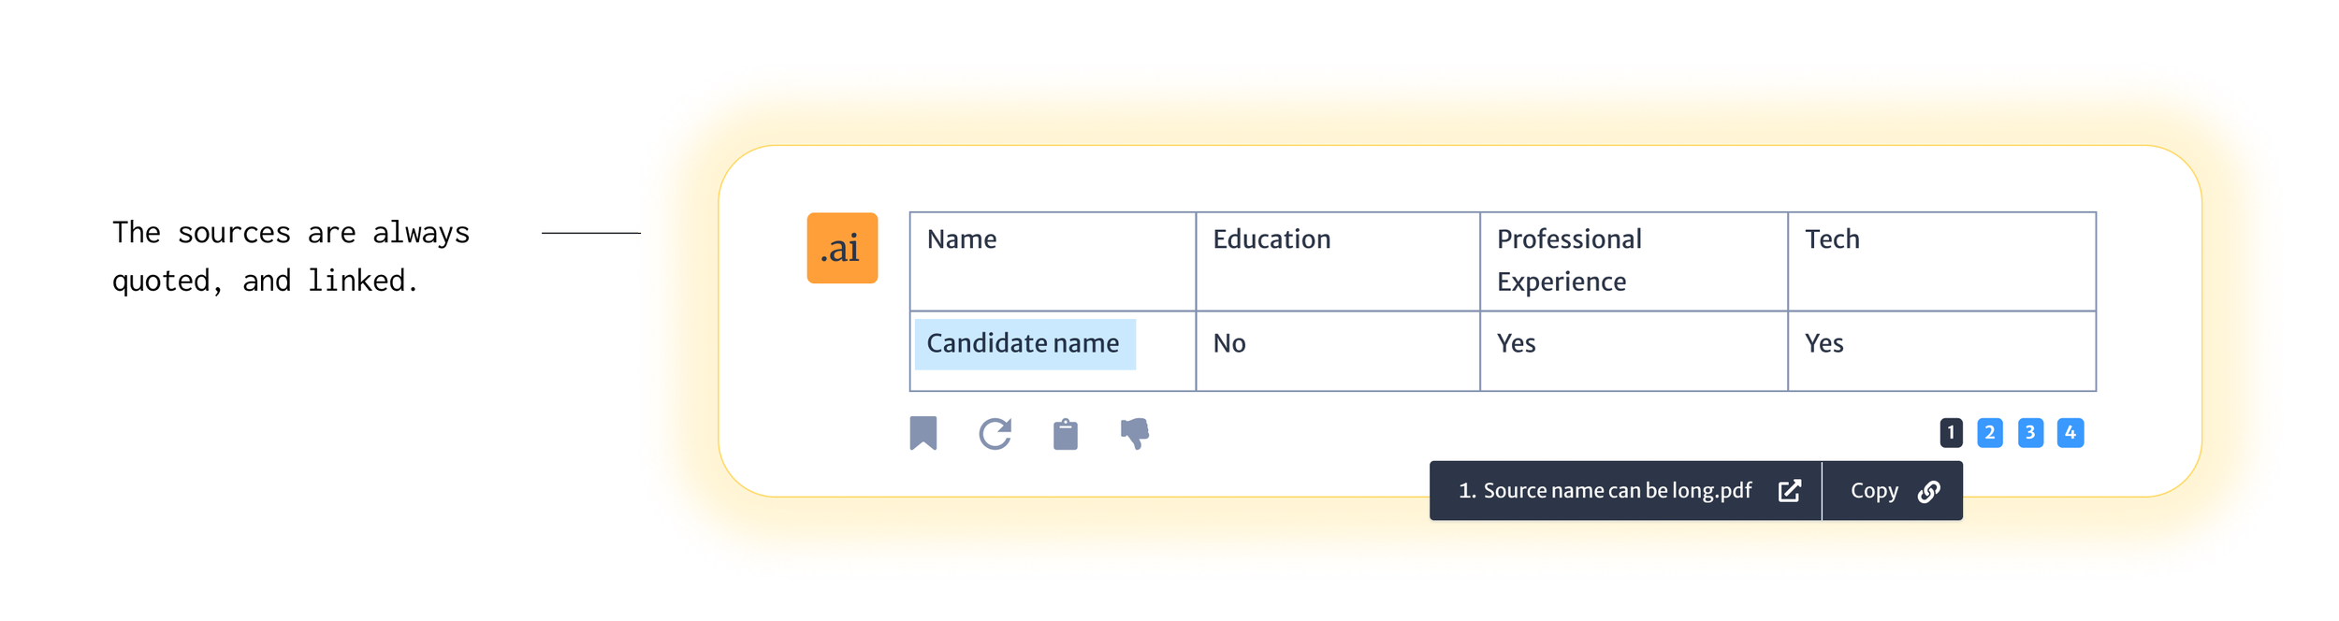Click the Yes value under Tech
Viewport: 2339px width, 621px height.
coord(1823,344)
